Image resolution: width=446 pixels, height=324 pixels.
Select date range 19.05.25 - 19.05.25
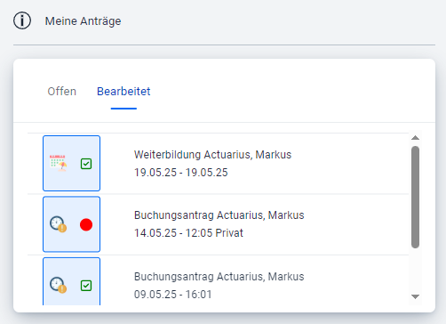pyautogui.click(x=181, y=173)
